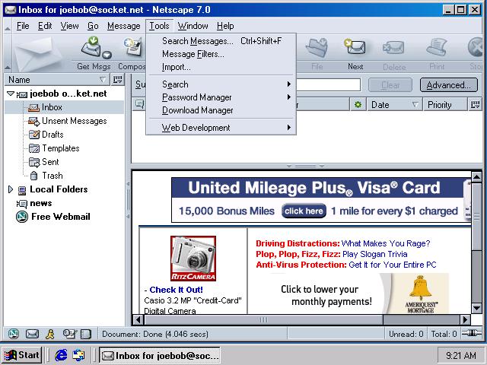The width and height of the screenshot is (487, 365).
Task: Click the File message toolbar icon
Action: (317, 47)
